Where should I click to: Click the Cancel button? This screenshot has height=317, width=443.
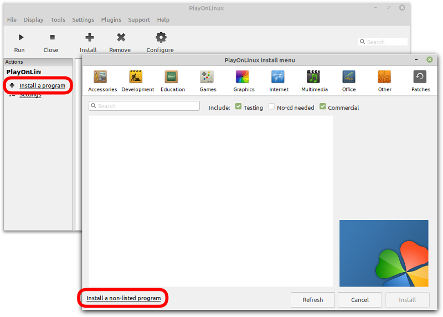[359, 300]
